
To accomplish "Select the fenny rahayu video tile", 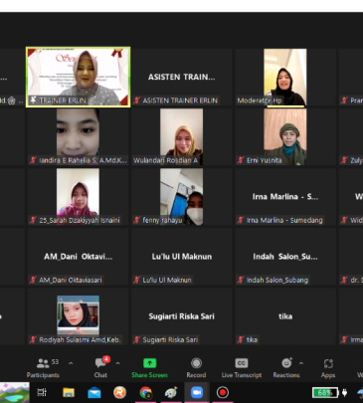I will tap(181, 197).
